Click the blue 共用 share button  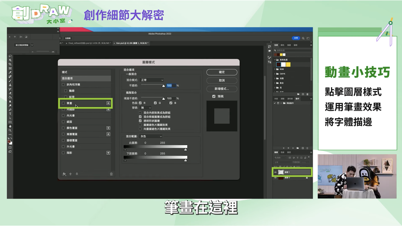pyautogui.click(x=296, y=38)
